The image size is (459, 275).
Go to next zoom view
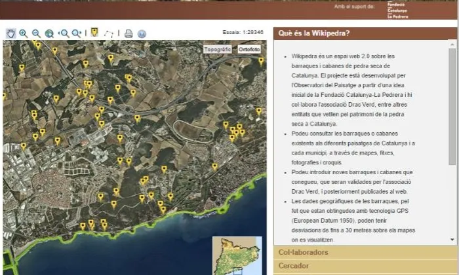pos(77,33)
